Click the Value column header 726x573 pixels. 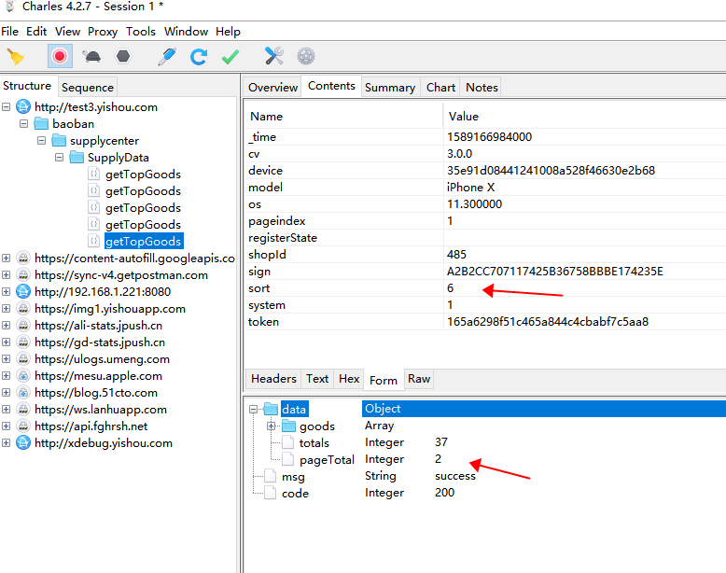[x=584, y=116]
